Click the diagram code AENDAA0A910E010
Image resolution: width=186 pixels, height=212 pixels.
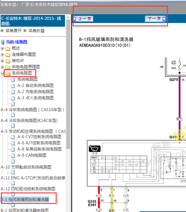click(105, 45)
